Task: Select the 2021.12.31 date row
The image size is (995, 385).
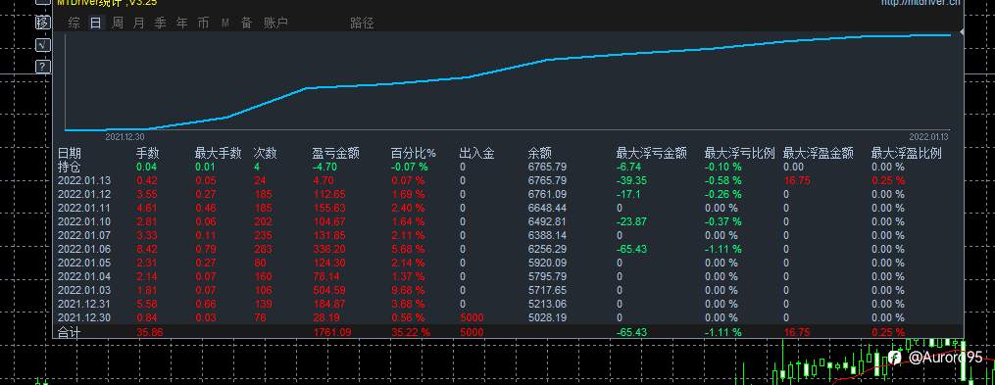Action: 83,304
